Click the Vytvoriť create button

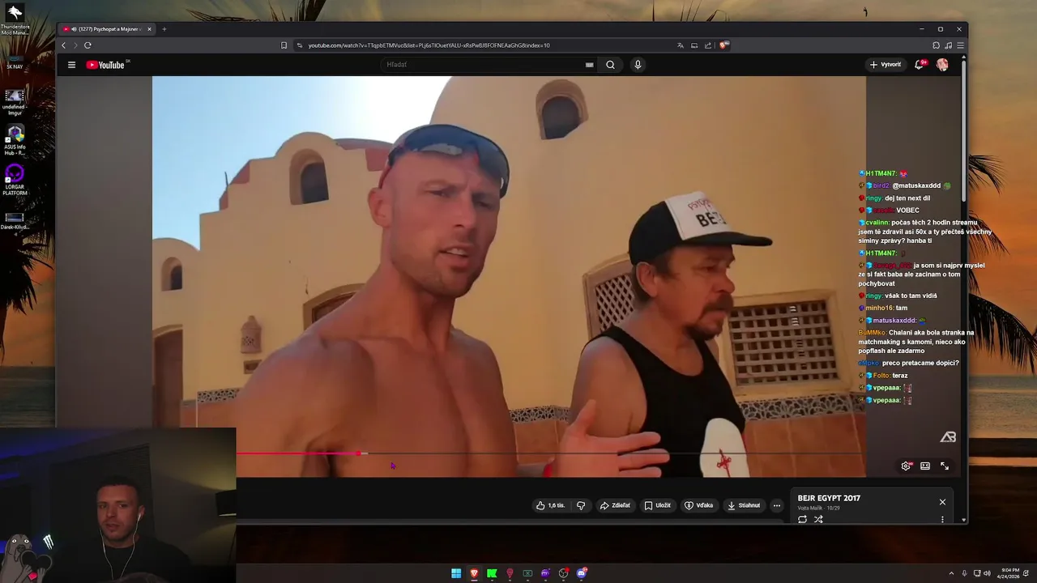point(885,65)
